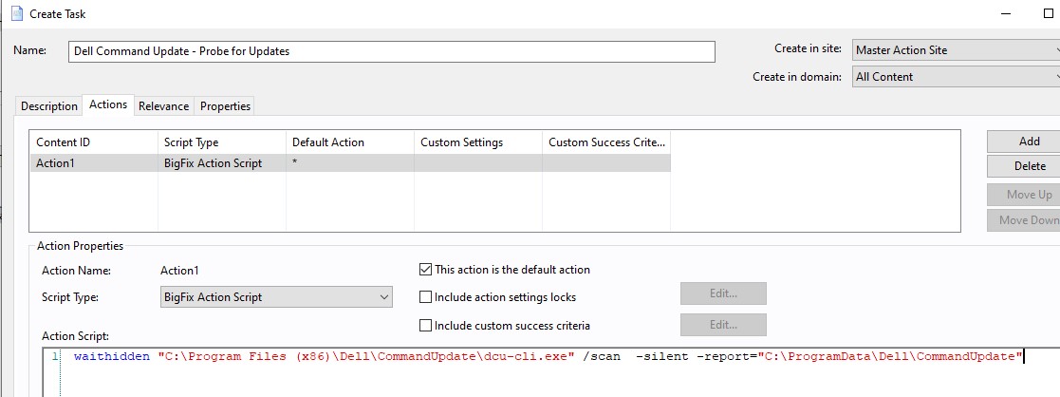Open the 'Create in site' dropdown

(955, 50)
